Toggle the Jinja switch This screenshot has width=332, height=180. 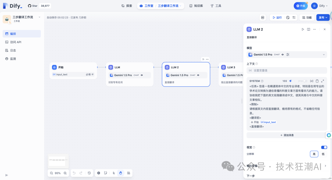point(305,81)
